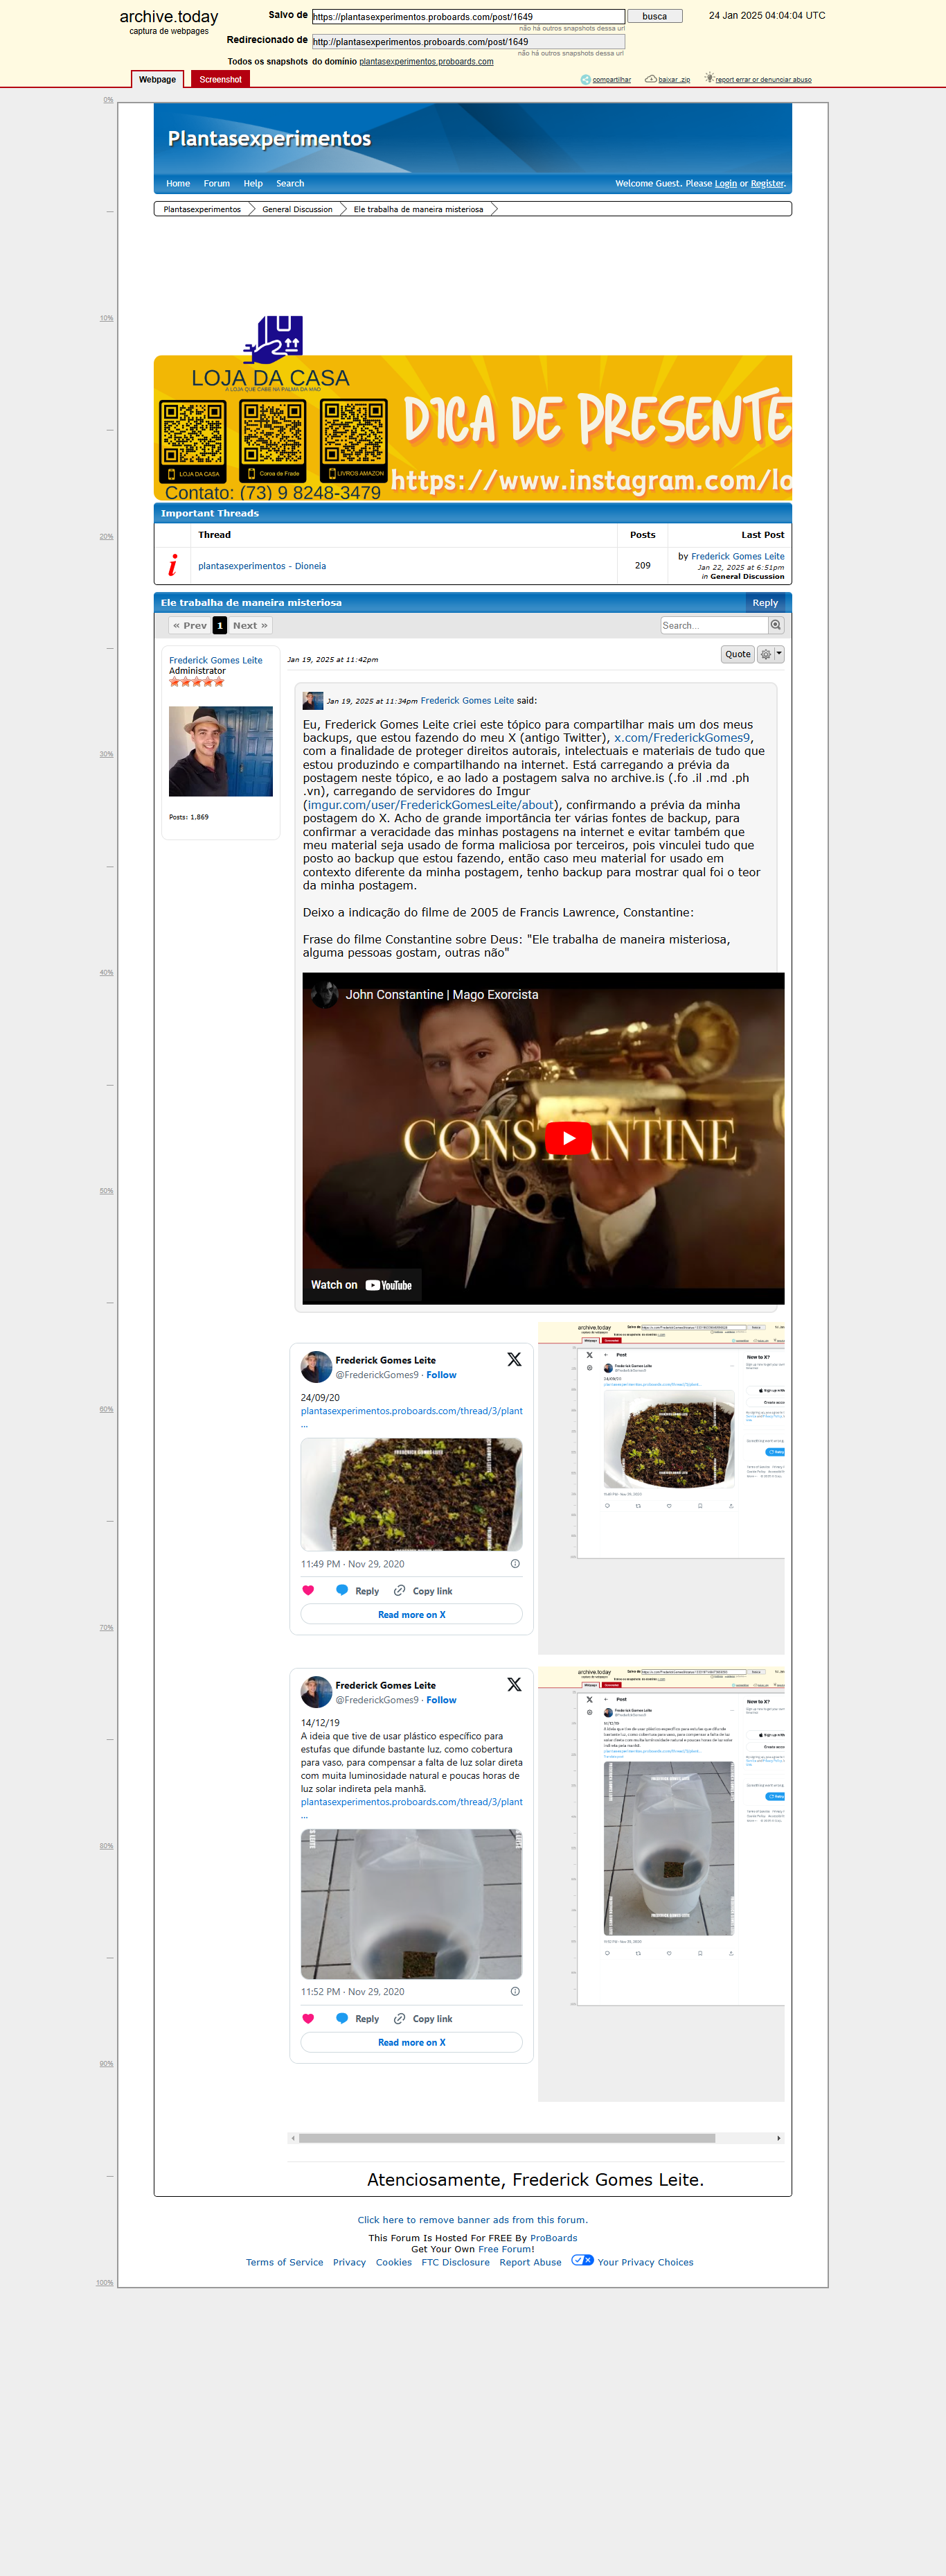Open the Forum menu item
This screenshot has width=946, height=2576.
pos(217,183)
